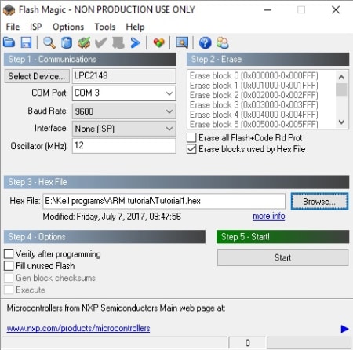
Task: Minimize the Flash Magic window
Action: 267,10
